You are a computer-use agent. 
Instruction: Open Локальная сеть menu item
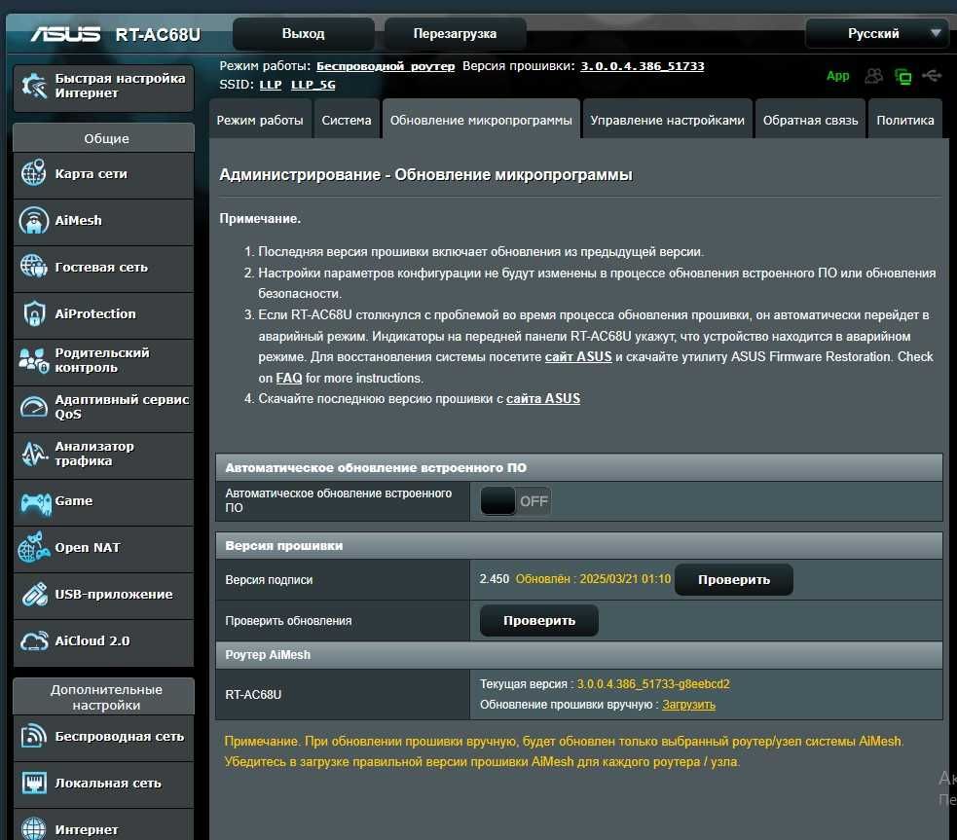[x=103, y=784]
